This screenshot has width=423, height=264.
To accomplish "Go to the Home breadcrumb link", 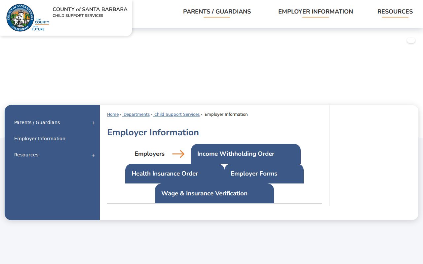I will click(x=113, y=115).
